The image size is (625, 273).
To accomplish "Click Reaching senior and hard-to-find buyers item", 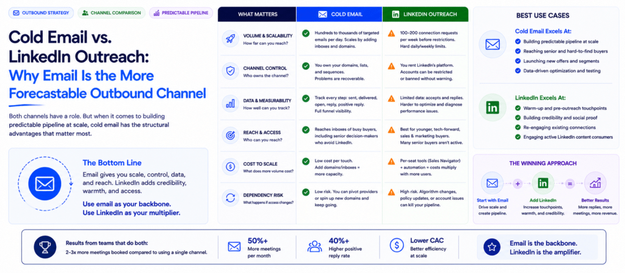I will (562, 51).
